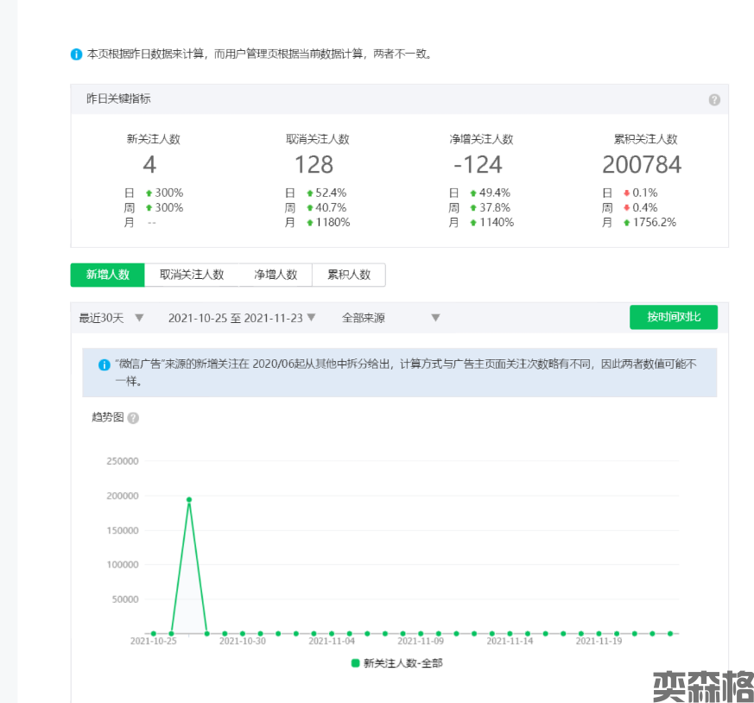754x703 pixels.
Task: Toggle 新关注人数-全部 legend series
Action: [396, 663]
